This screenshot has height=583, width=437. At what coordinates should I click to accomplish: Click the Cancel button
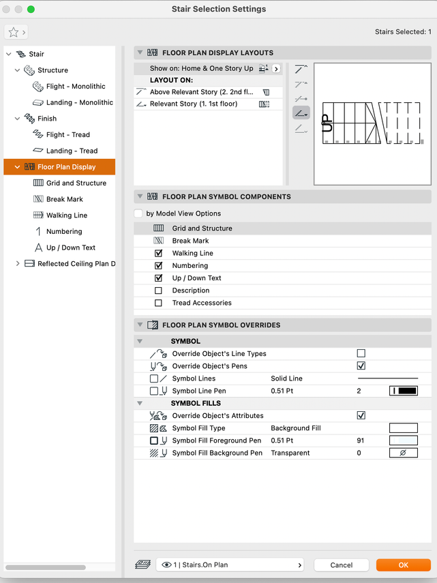click(342, 565)
